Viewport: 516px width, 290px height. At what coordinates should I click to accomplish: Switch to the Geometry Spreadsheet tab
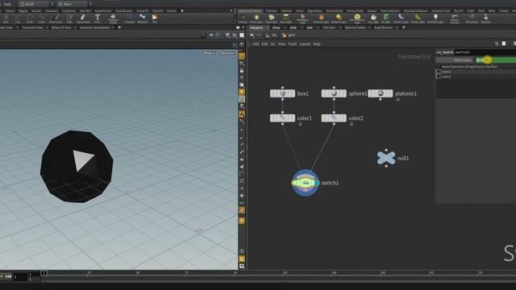click(x=94, y=27)
